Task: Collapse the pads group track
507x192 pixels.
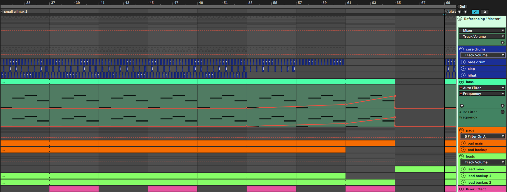Action: pos(462,130)
